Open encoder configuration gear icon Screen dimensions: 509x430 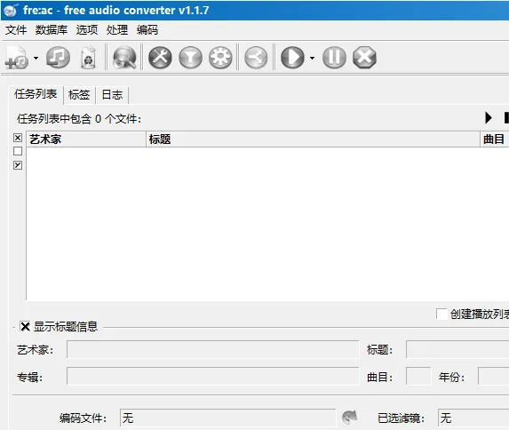point(220,58)
